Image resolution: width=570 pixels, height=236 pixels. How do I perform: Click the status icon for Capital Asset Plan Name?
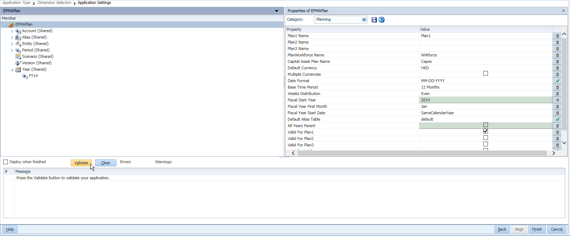pos(557,62)
